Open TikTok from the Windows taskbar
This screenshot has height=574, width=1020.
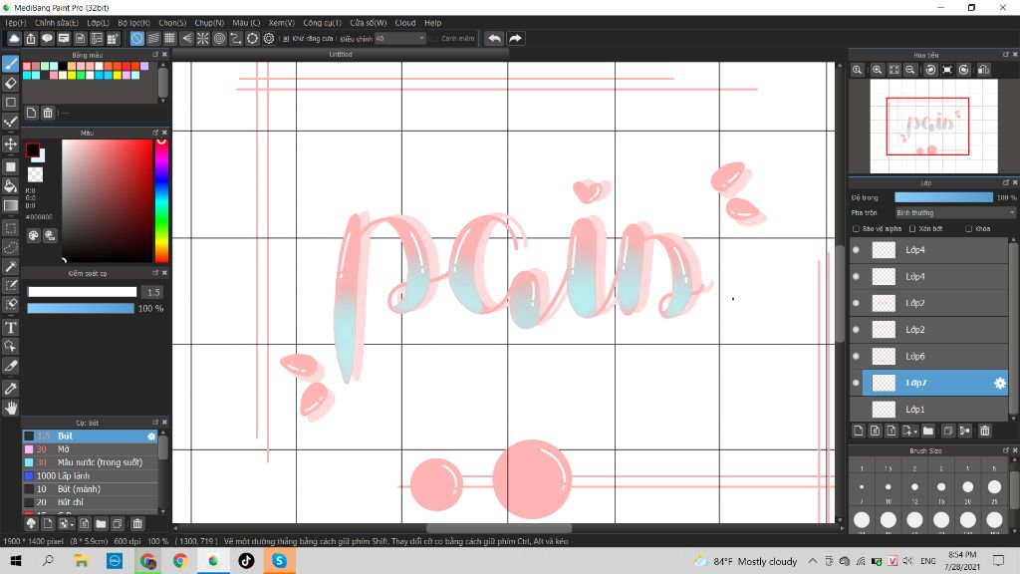247,560
